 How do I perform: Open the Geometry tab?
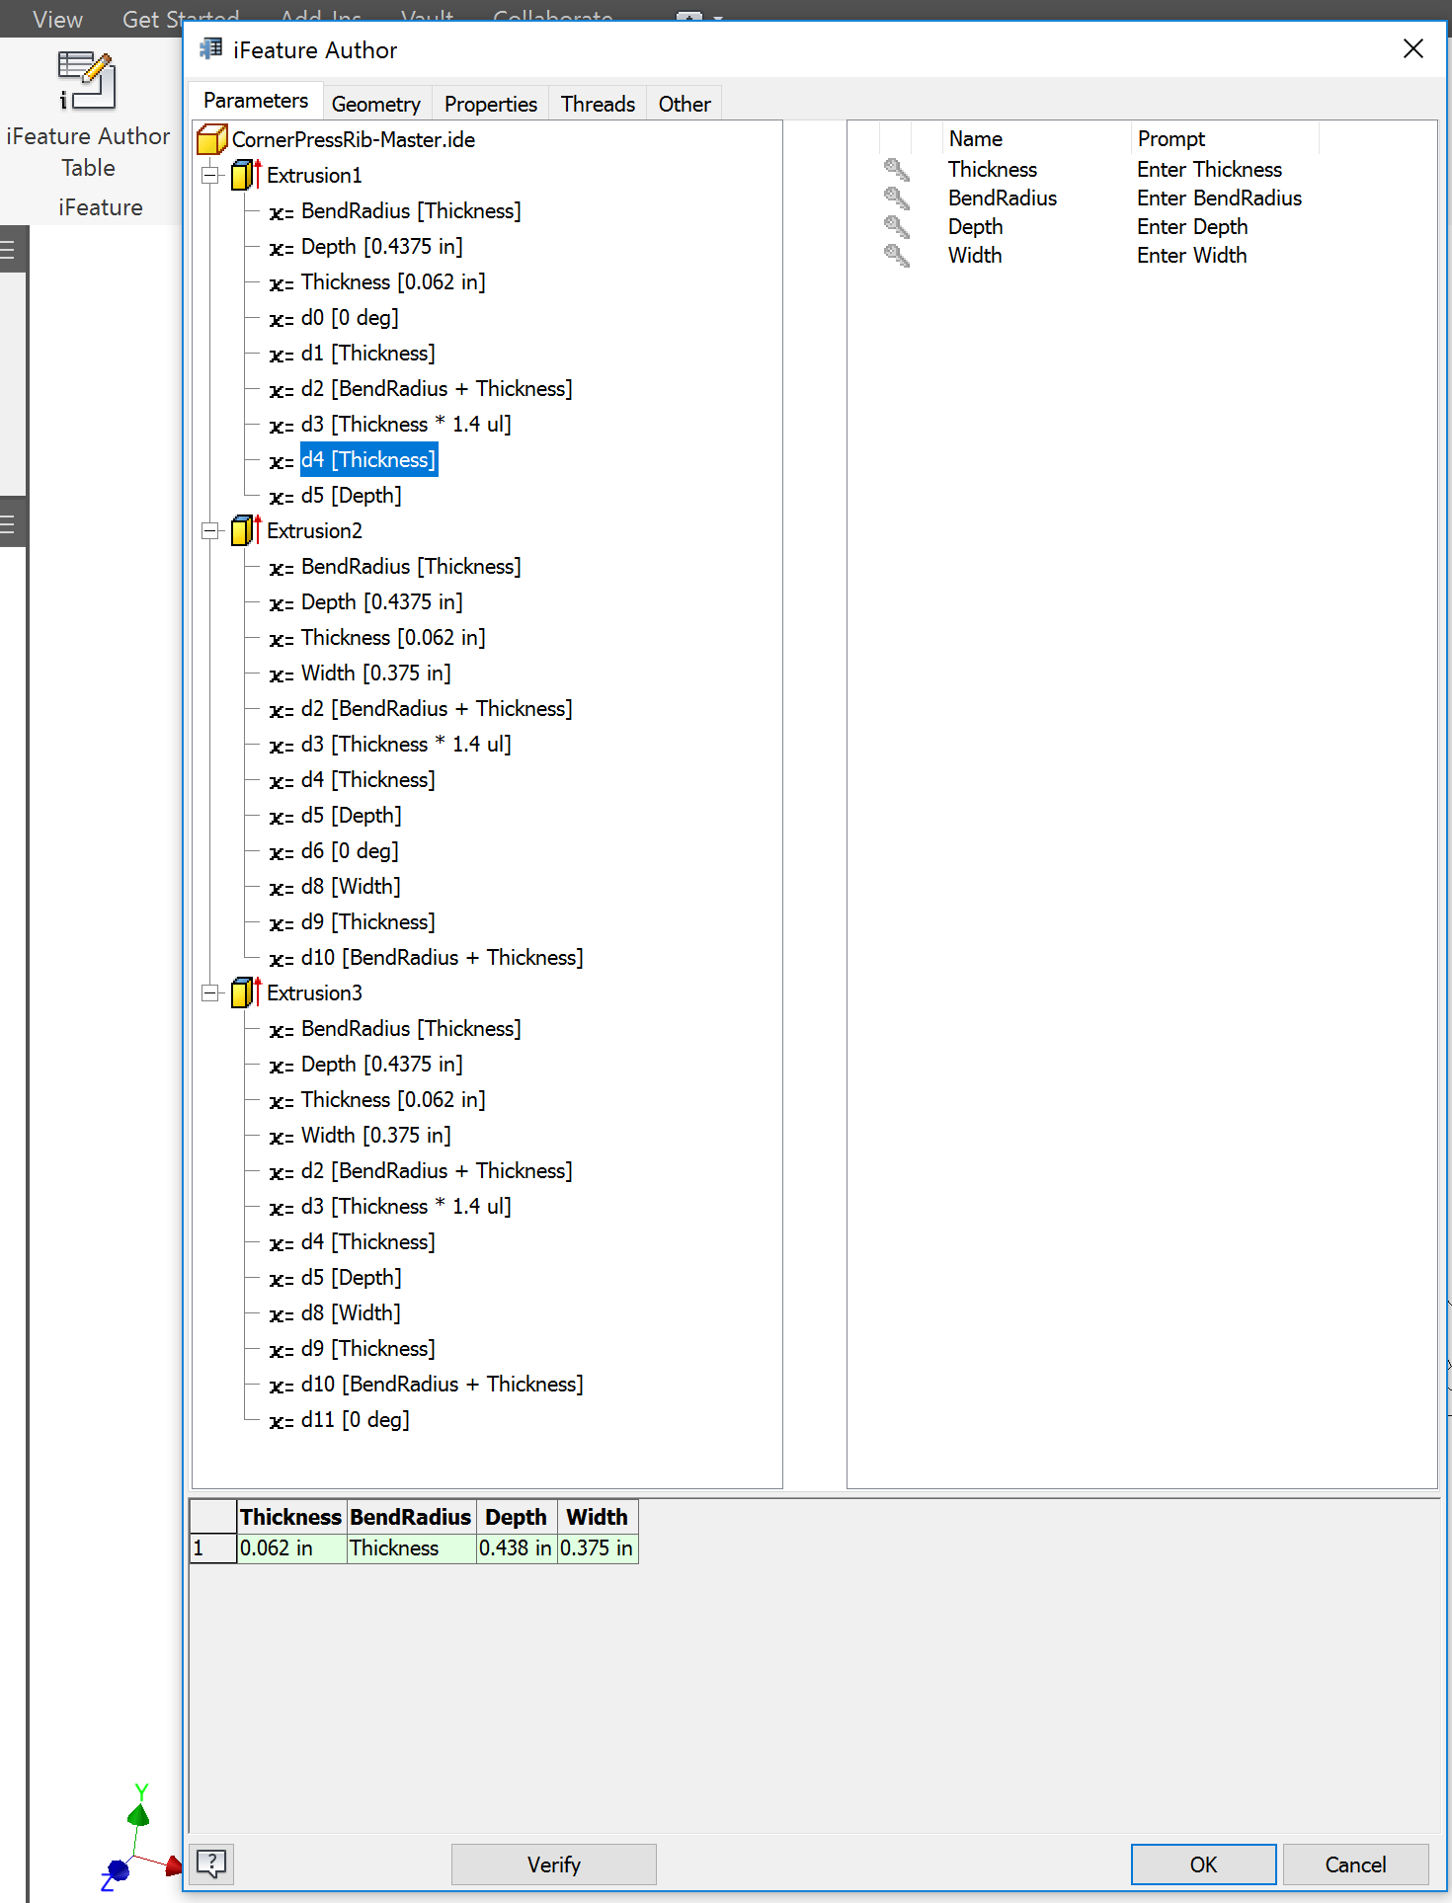(x=376, y=104)
